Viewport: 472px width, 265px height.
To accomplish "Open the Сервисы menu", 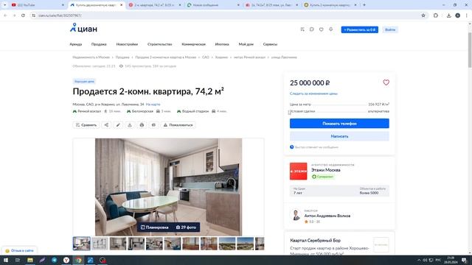I will [270, 44].
